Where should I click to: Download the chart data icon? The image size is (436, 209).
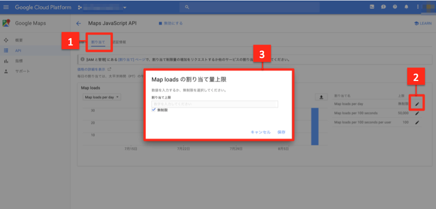[x=321, y=97]
